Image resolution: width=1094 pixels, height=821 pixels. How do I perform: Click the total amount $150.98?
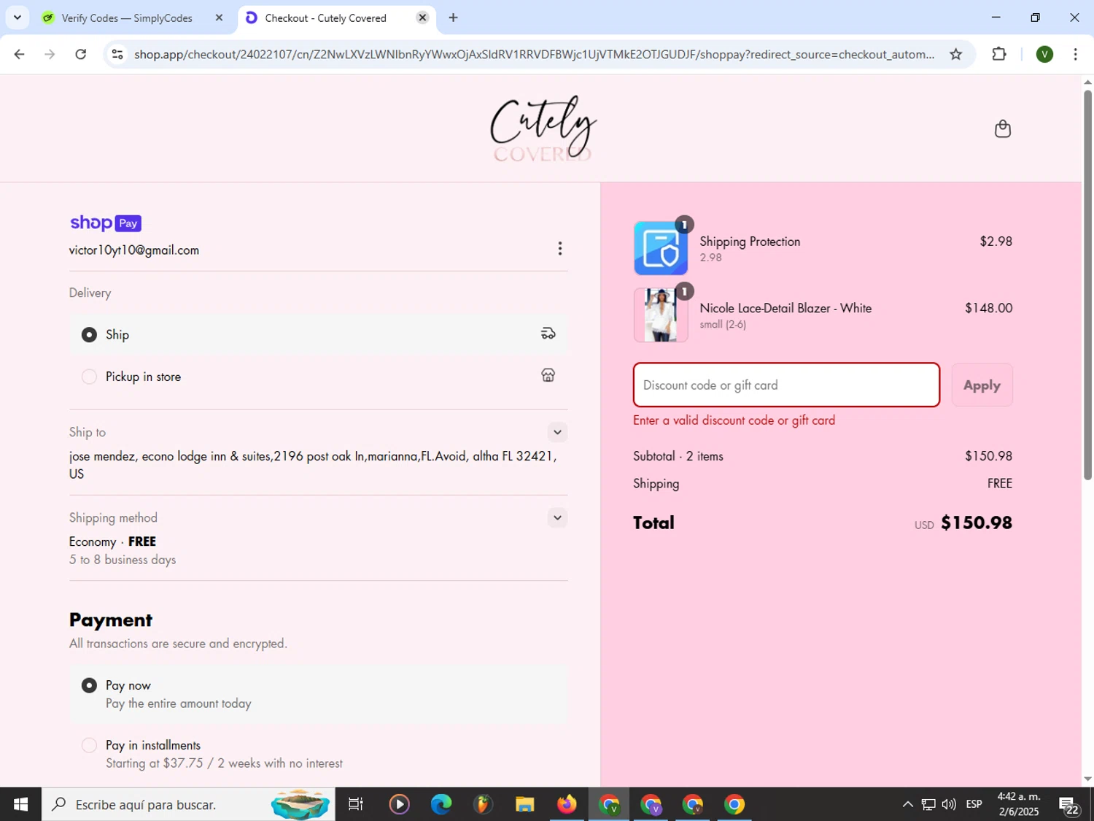point(977,523)
